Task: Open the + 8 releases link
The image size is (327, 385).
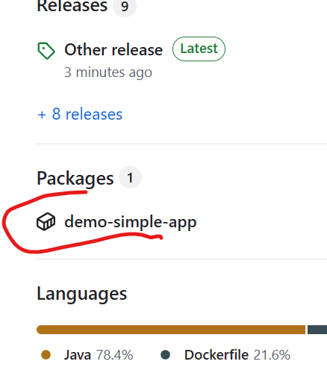Action: click(x=80, y=114)
